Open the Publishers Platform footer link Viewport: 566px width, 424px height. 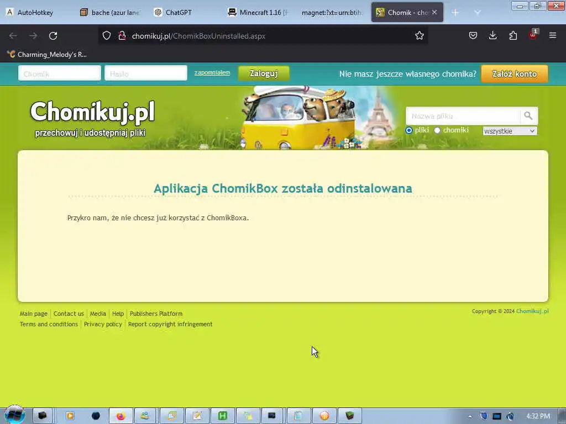156,314
